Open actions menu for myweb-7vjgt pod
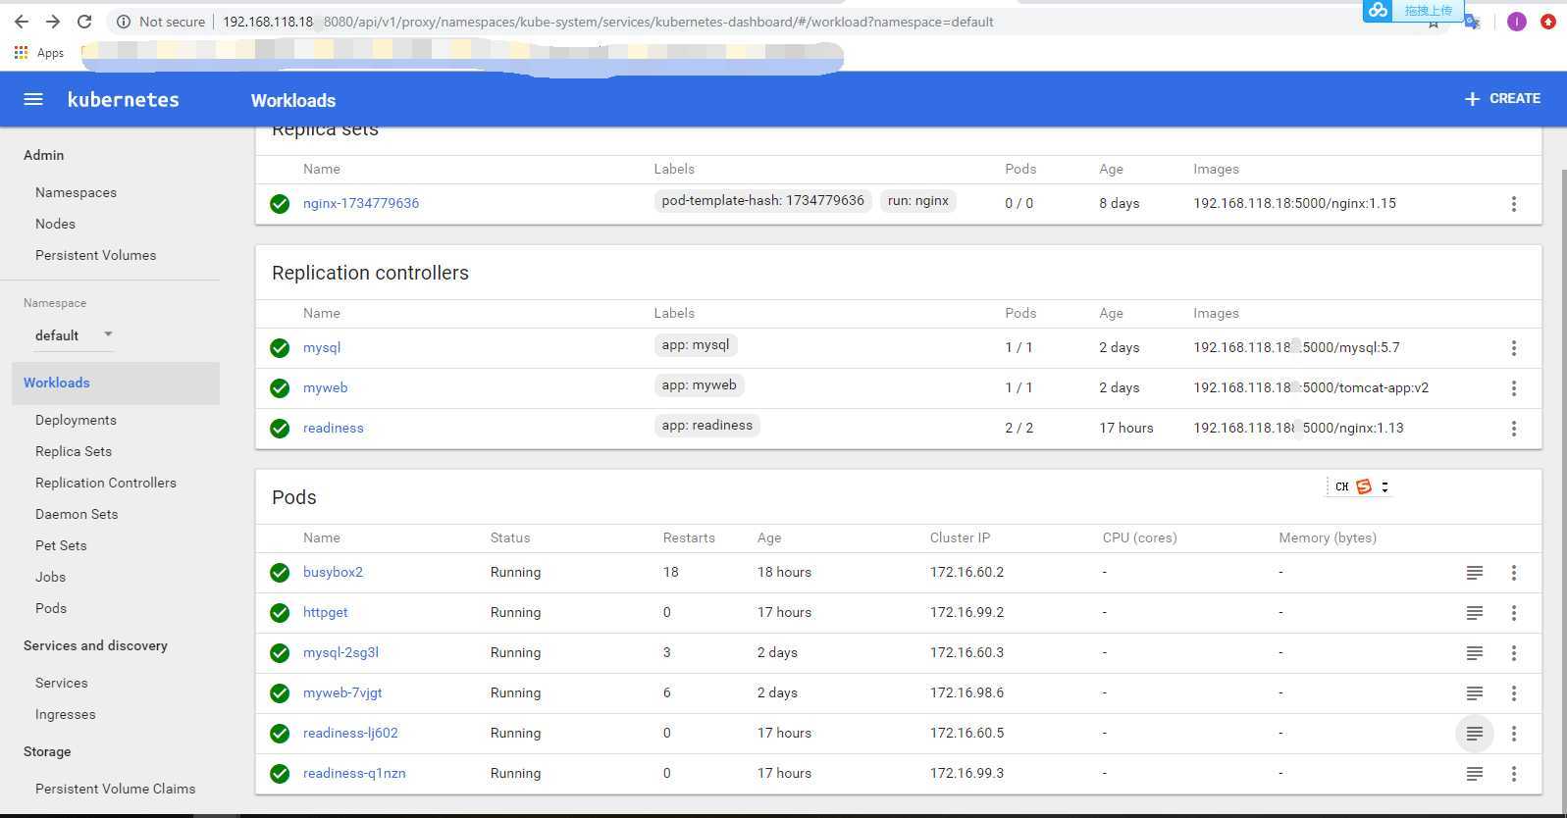 1514,693
